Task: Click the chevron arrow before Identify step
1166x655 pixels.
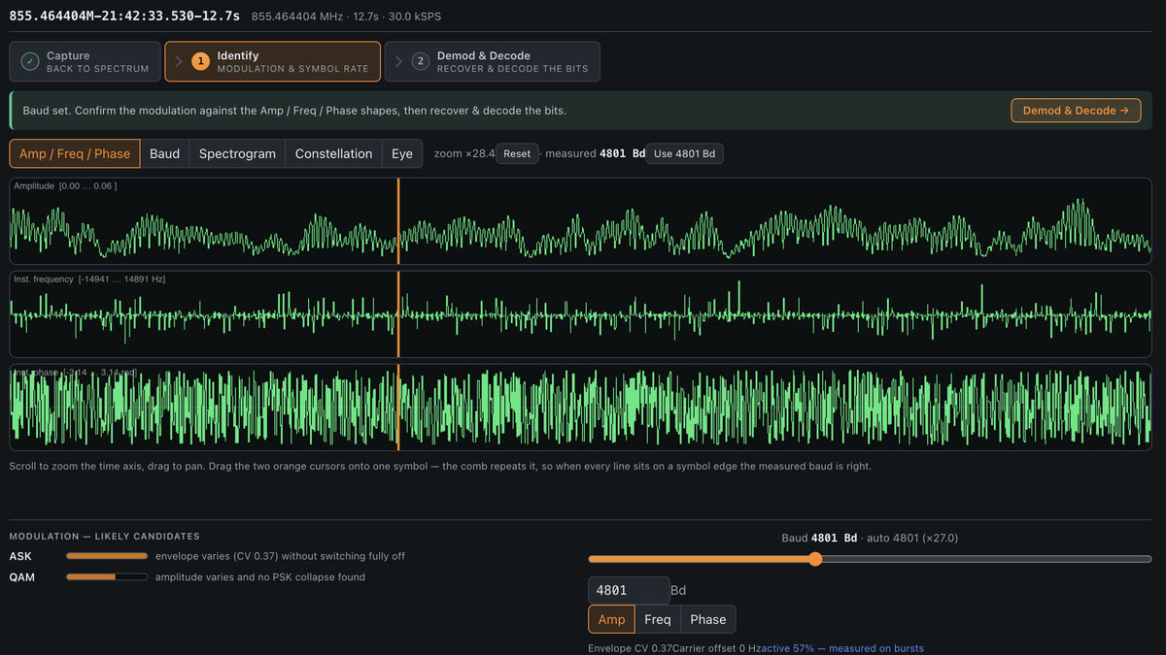Action: 179,61
